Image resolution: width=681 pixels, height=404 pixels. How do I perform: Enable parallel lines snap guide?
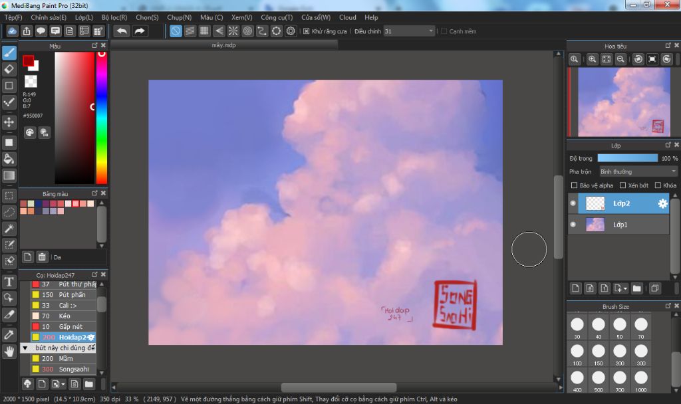190,31
